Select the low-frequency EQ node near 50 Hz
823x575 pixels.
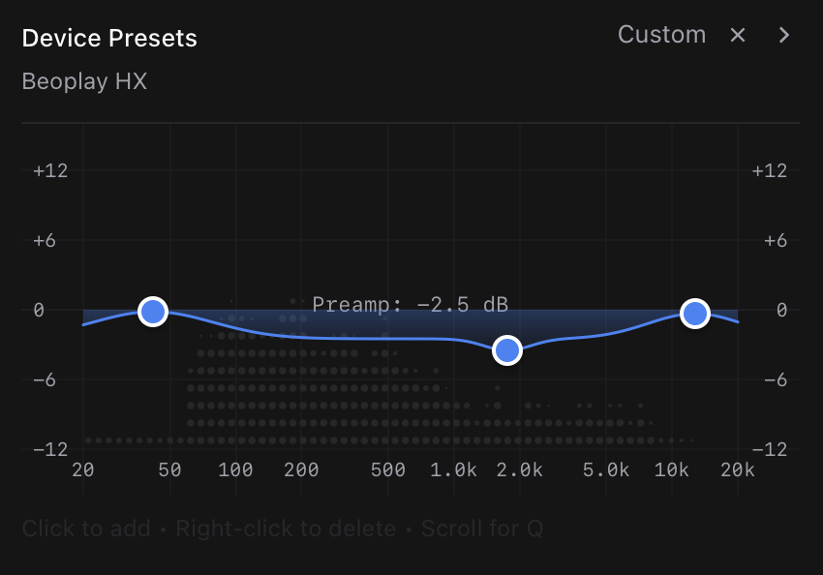point(152,312)
